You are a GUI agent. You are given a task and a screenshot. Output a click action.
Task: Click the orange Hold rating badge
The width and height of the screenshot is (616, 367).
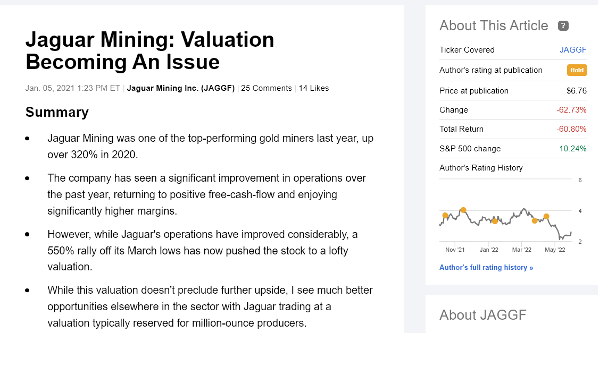click(x=577, y=70)
